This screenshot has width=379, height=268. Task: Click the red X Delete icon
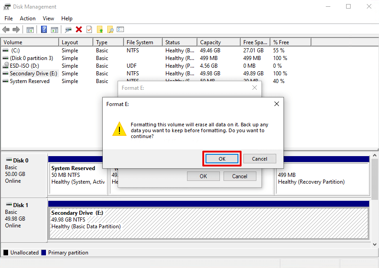click(x=79, y=29)
